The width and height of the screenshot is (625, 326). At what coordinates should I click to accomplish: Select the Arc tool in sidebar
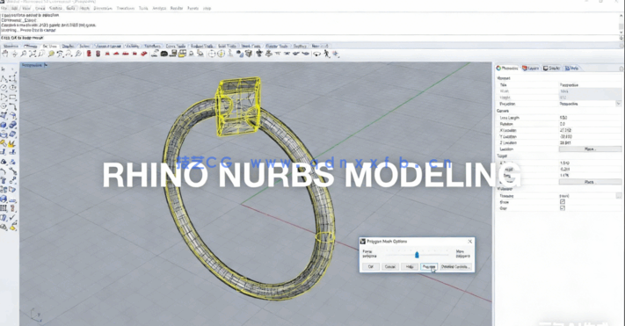pyautogui.click(x=4, y=97)
